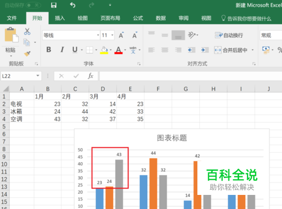Expand the Borders options arrow

[96, 50]
